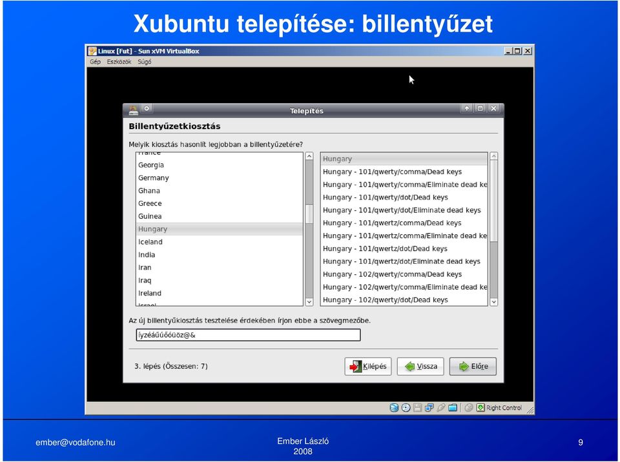Select Guinea in the country list
Image resolution: width=620 pixels, height=462 pixels.
point(220,217)
